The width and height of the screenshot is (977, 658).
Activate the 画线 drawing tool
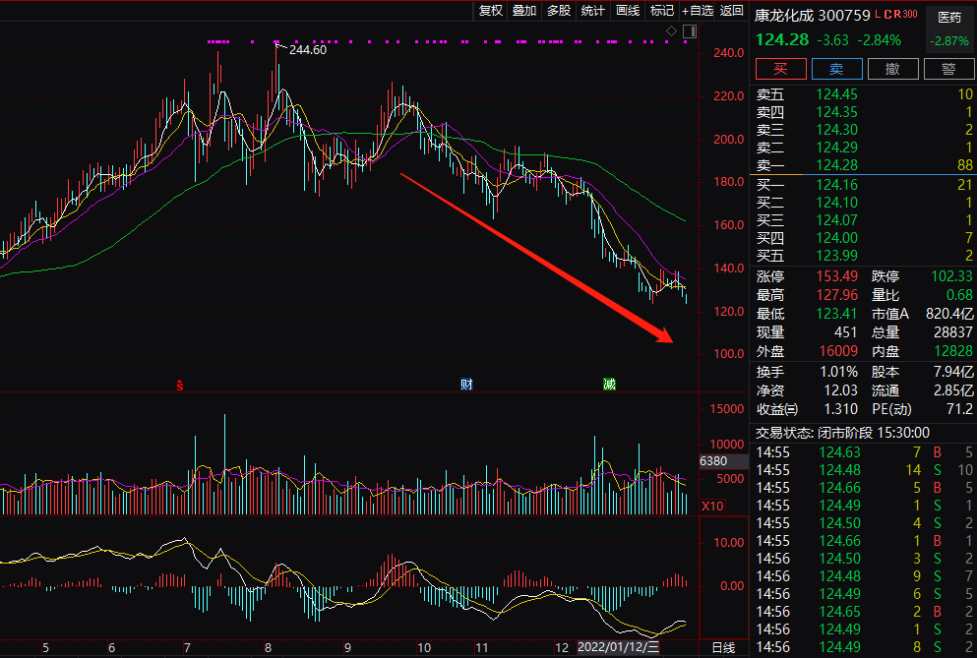[x=628, y=11]
